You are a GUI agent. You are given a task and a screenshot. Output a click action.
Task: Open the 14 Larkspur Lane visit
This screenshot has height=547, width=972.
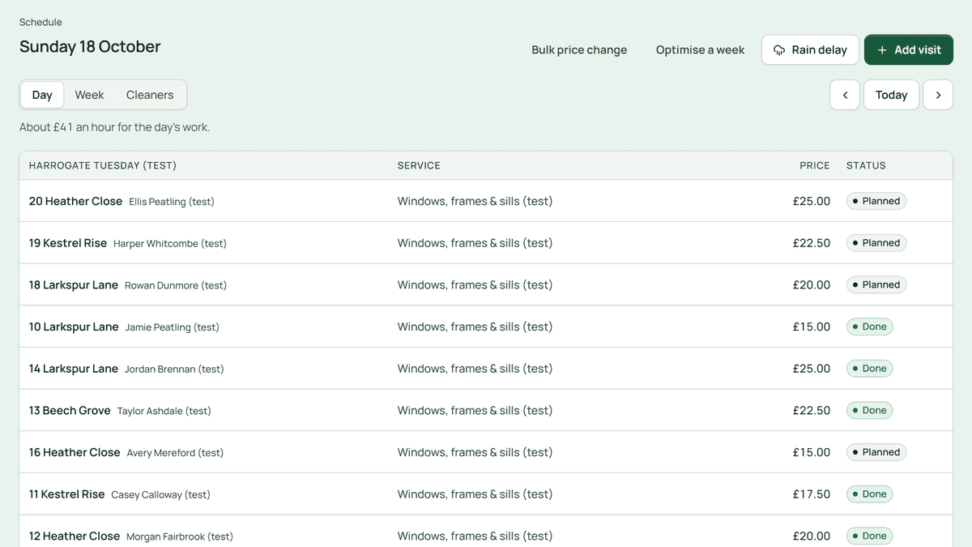pyautogui.click(x=486, y=369)
